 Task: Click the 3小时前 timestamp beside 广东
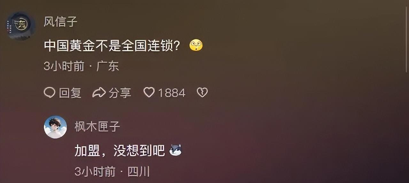[x=64, y=66]
